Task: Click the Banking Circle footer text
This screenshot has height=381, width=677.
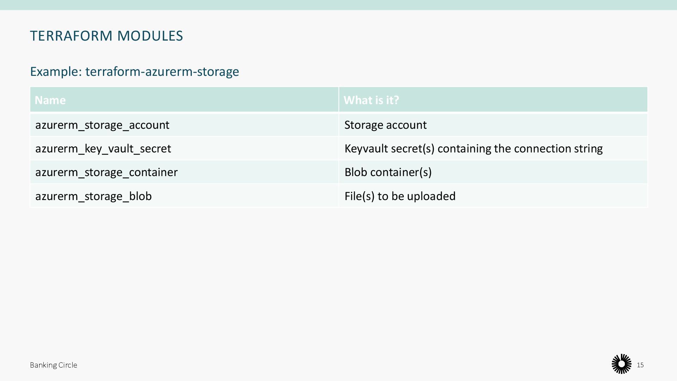Action: point(53,365)
